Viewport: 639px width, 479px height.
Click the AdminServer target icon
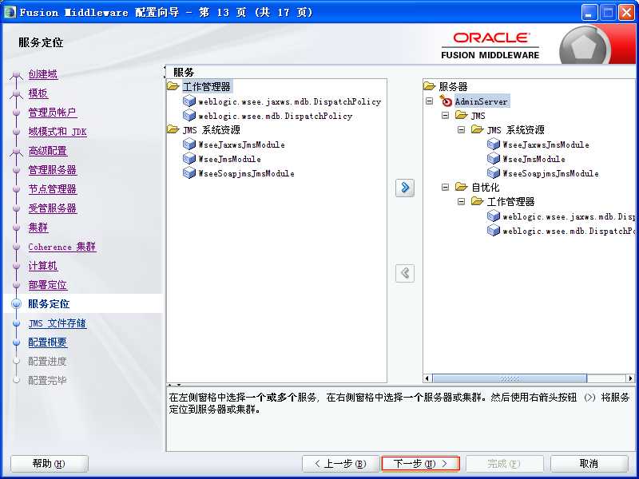(x=446, y=101)
